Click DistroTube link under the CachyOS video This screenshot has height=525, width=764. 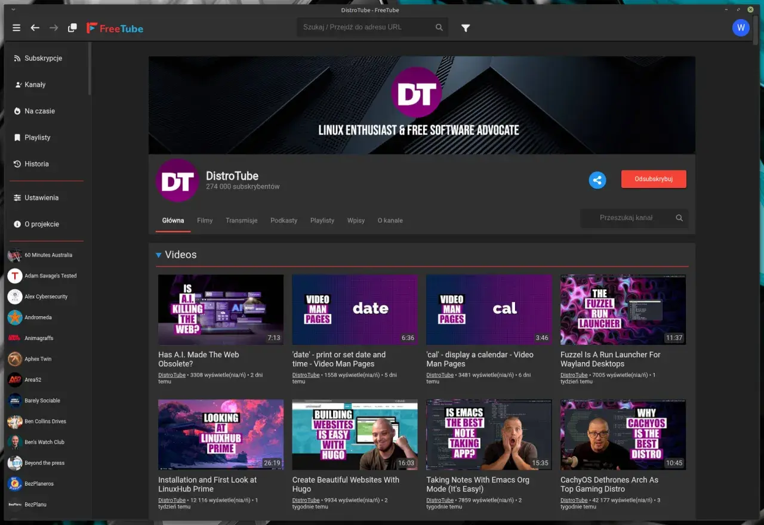pyautogui.click(x=574, y=500)
